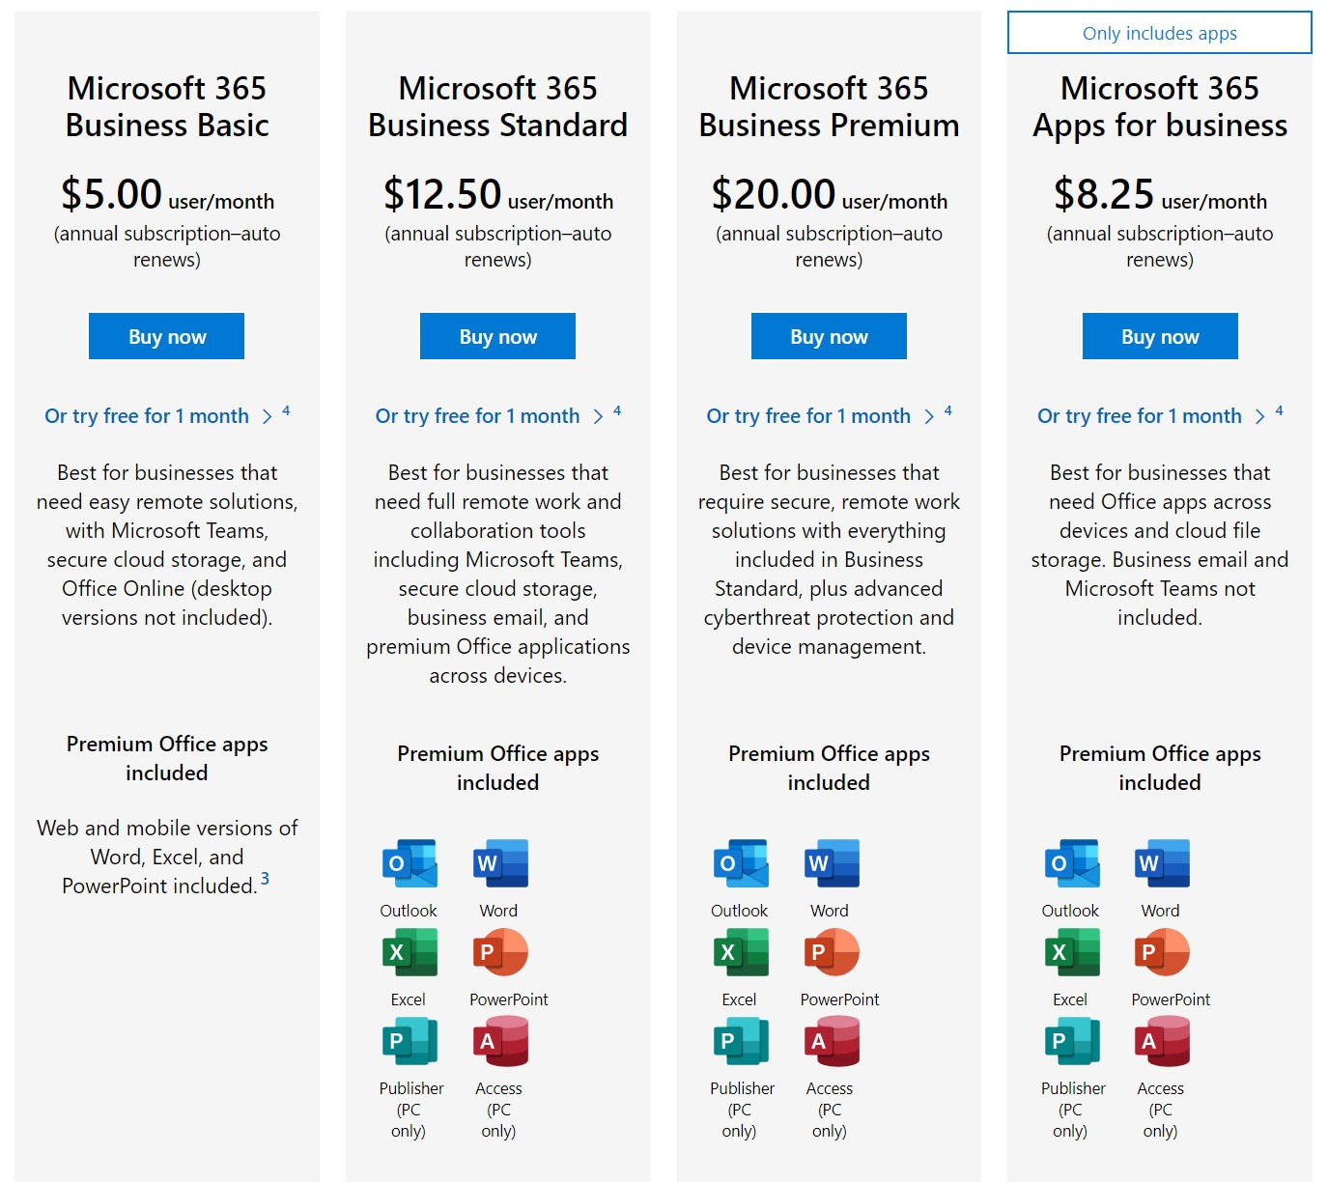
Task: Open the Business Standard free trial link
Action: pos(479,415)
